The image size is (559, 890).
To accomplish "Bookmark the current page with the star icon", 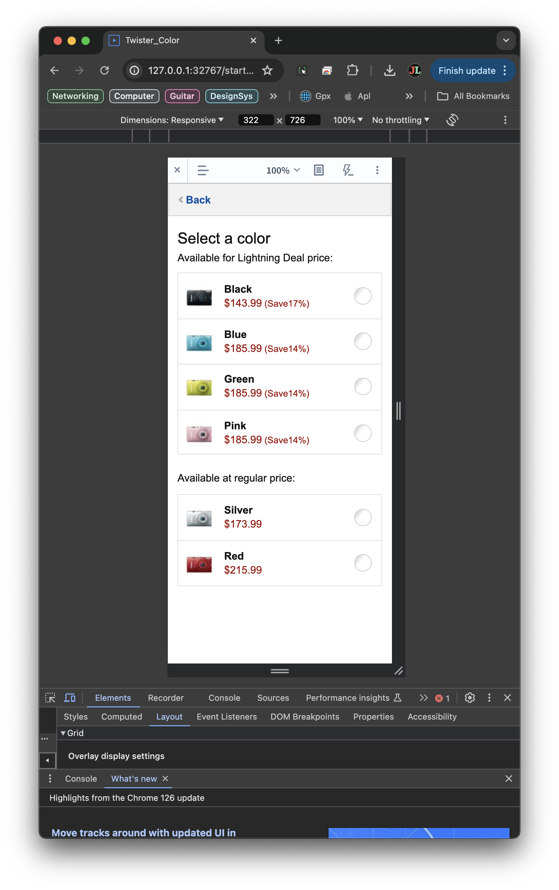I will (267, 70).
